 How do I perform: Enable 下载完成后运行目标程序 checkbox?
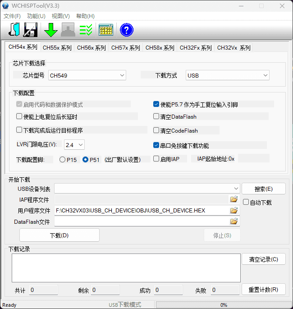coord(19,130)
